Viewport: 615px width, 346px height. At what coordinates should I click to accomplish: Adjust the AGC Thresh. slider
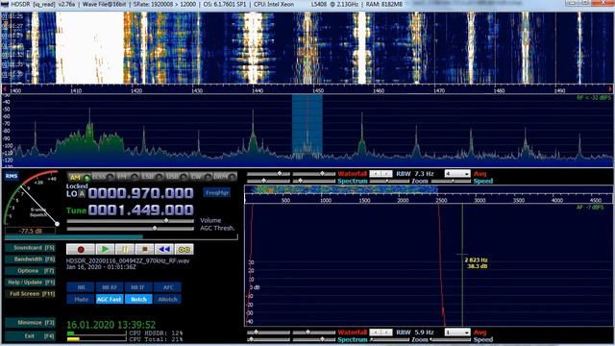coord(131,229)
